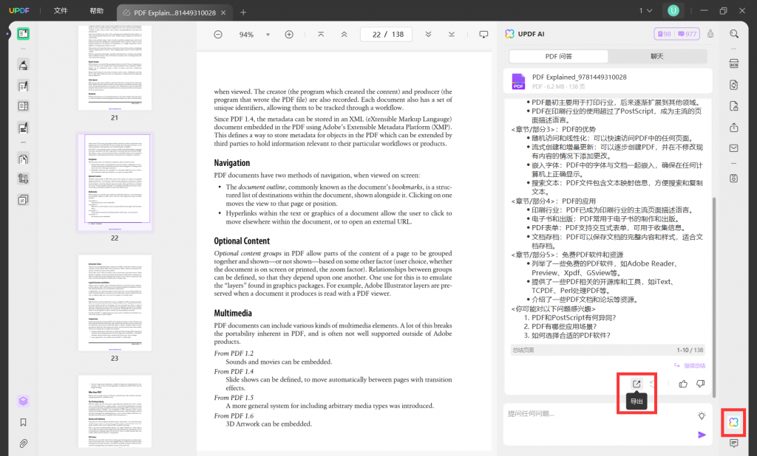Open the PDF Explained file card
Image resolution: width=757 pixels, height=456 pixels.
pos(608,81)
